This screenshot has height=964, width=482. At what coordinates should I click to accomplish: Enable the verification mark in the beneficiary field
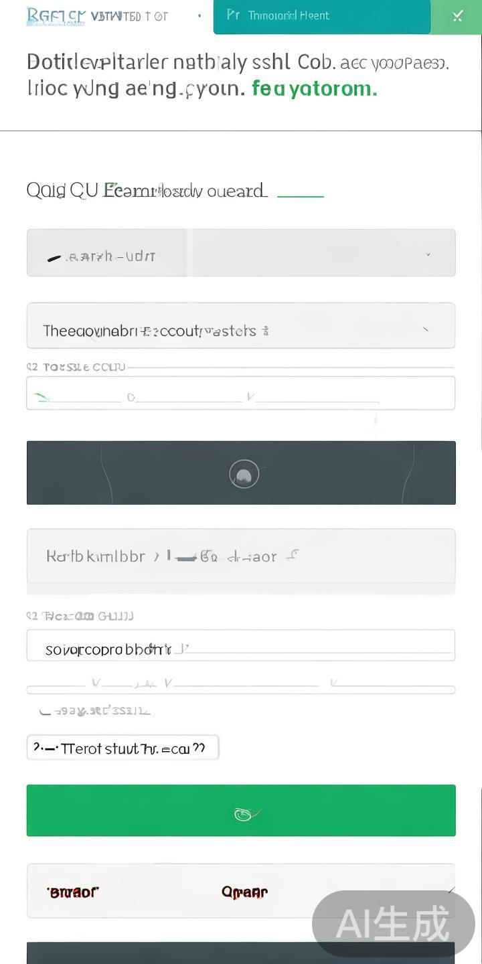[x=293, y=556]
